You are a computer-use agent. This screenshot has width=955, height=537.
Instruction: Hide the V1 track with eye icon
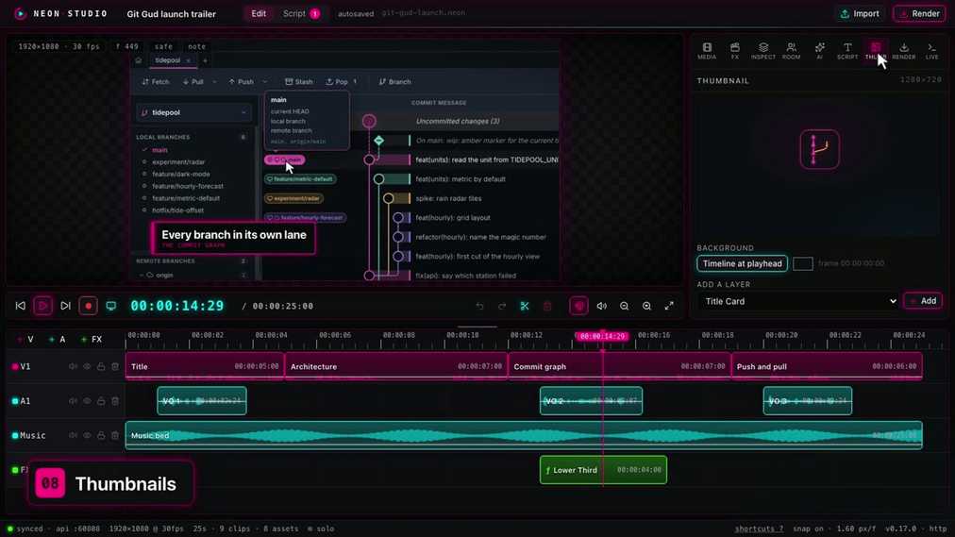coord(87,366)
